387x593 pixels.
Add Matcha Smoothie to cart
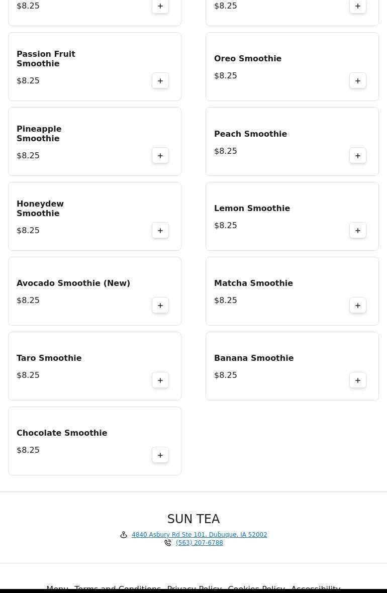(x=358, y=305)
